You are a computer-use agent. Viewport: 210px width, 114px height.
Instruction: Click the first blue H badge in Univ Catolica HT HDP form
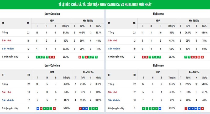pyautogui.click(x=38, y=108)
